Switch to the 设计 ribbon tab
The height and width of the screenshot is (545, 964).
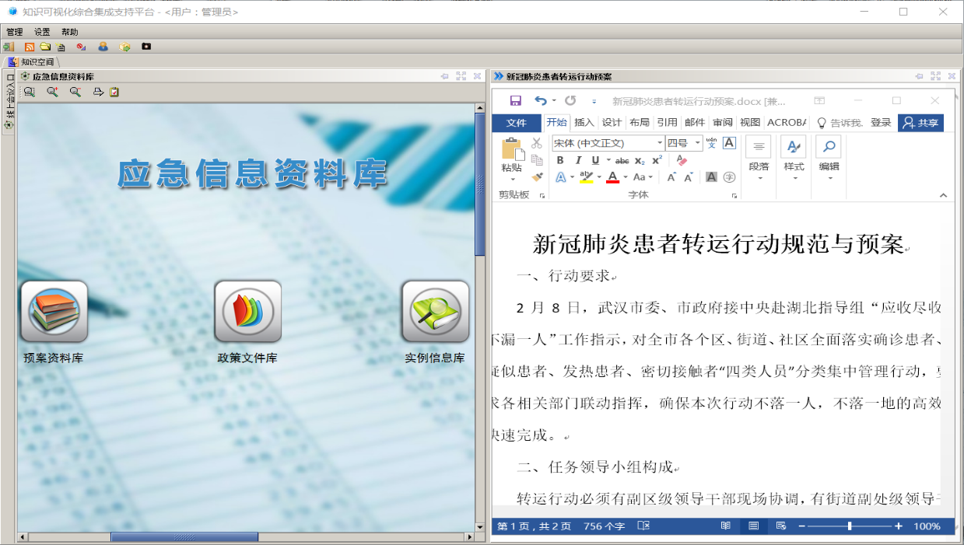click(x=612, y=123)
